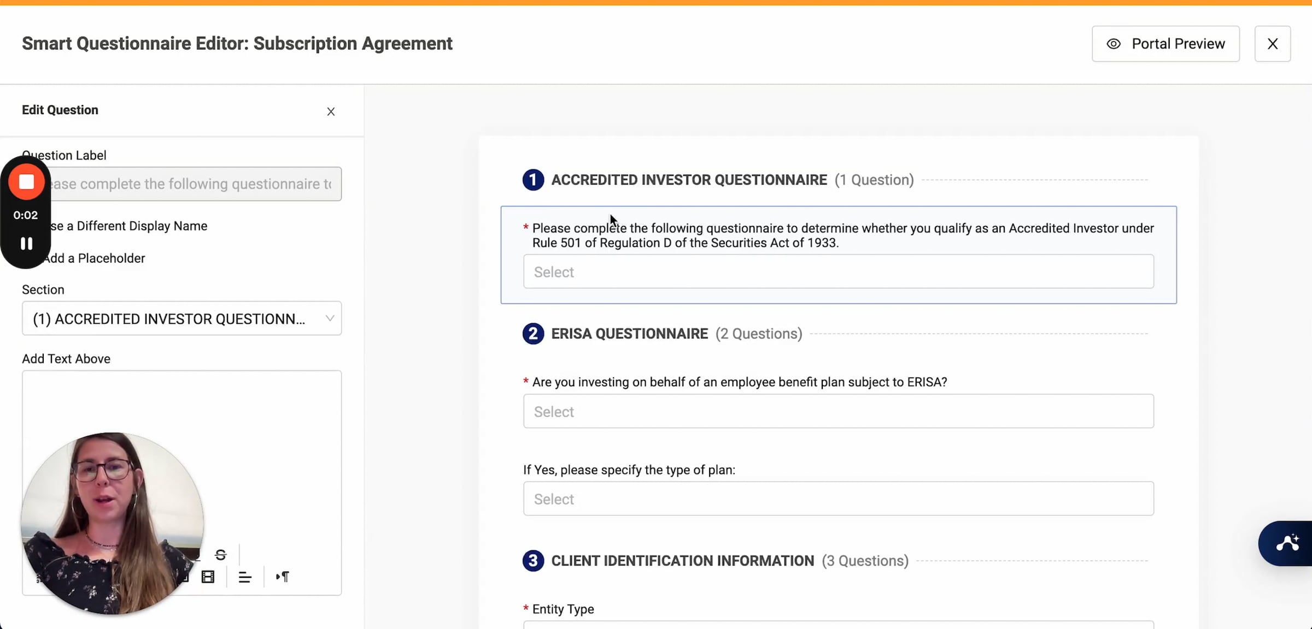1312x629 pixels.
Task: Select the ERISA QUESTIONNAIRE section header
Action: pos(629,333)
